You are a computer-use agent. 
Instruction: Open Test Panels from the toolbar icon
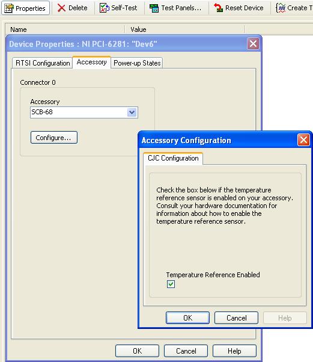pos(154,8)
